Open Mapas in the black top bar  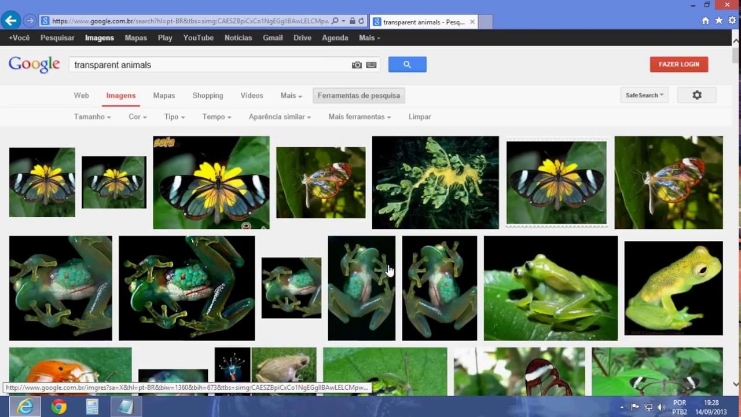tap(136, 38)
